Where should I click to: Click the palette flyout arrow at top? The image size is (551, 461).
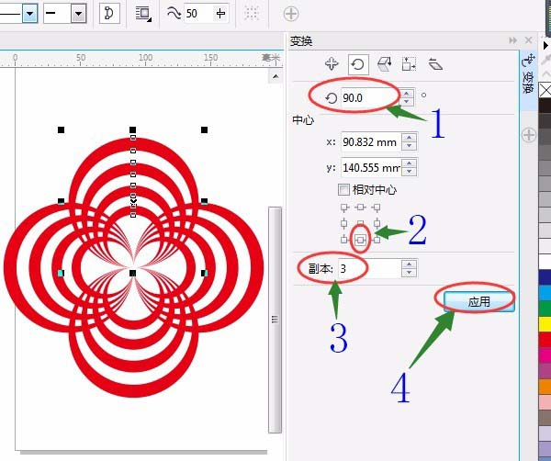click(545, 45)
